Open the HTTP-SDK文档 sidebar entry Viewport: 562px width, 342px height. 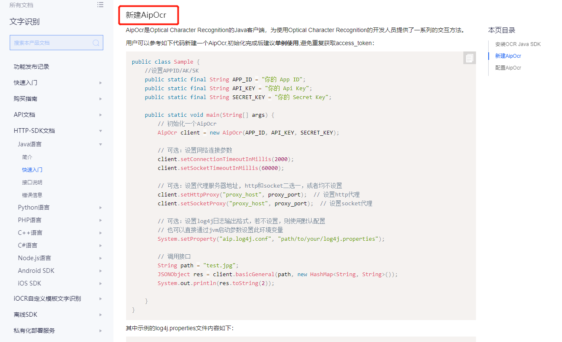tap(35, 131)
